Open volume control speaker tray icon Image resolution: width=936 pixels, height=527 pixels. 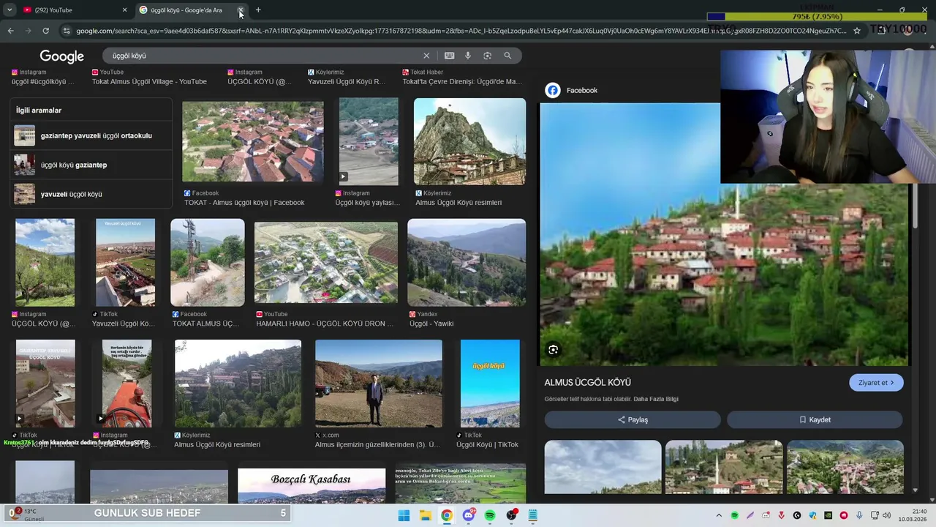886,515
